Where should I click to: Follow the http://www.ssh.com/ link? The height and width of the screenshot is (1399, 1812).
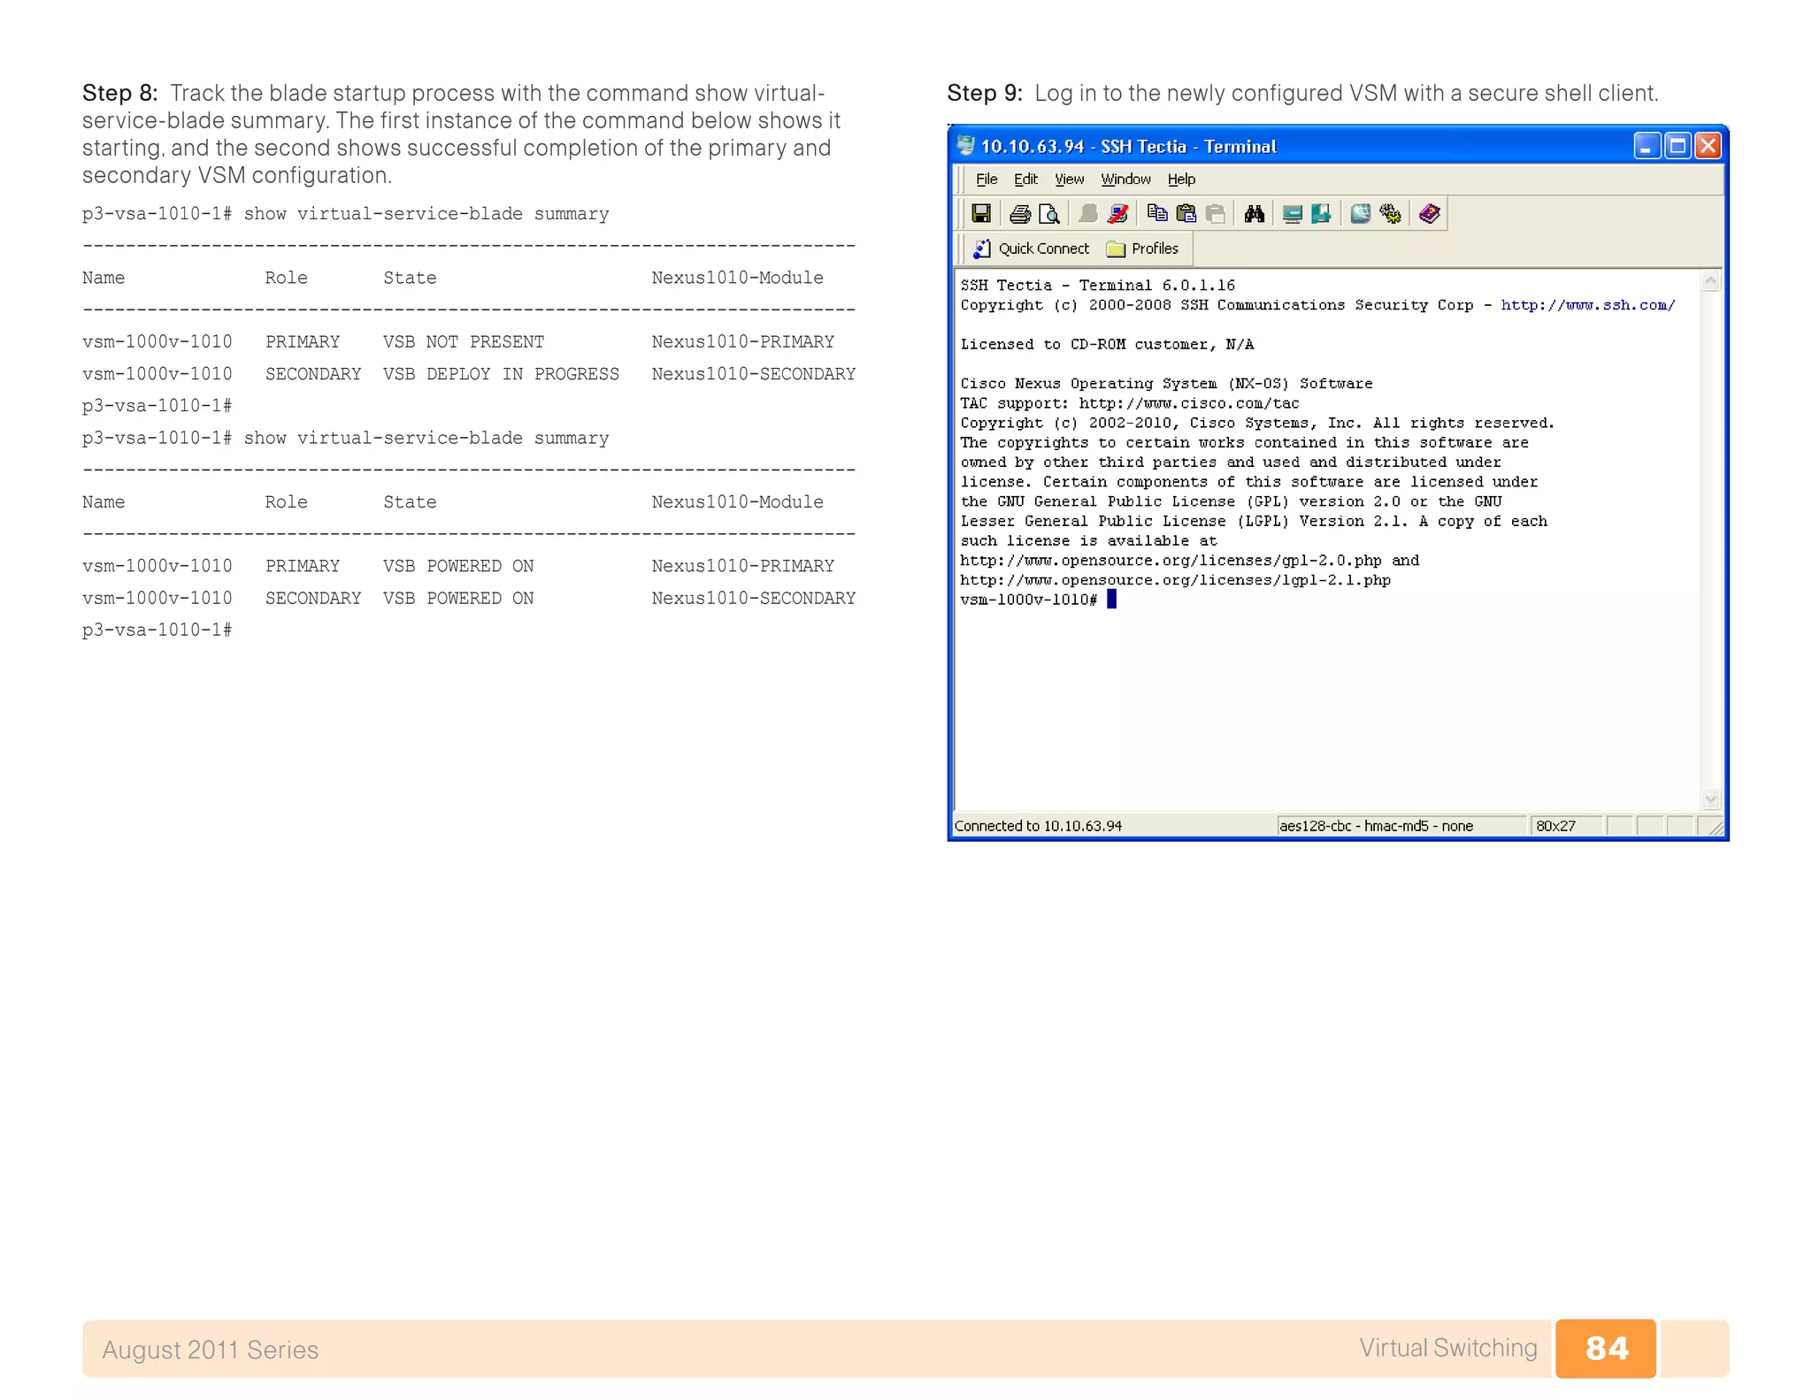1588,305
